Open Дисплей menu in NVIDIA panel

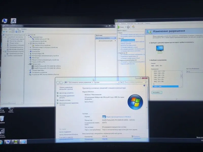[140, 23]
